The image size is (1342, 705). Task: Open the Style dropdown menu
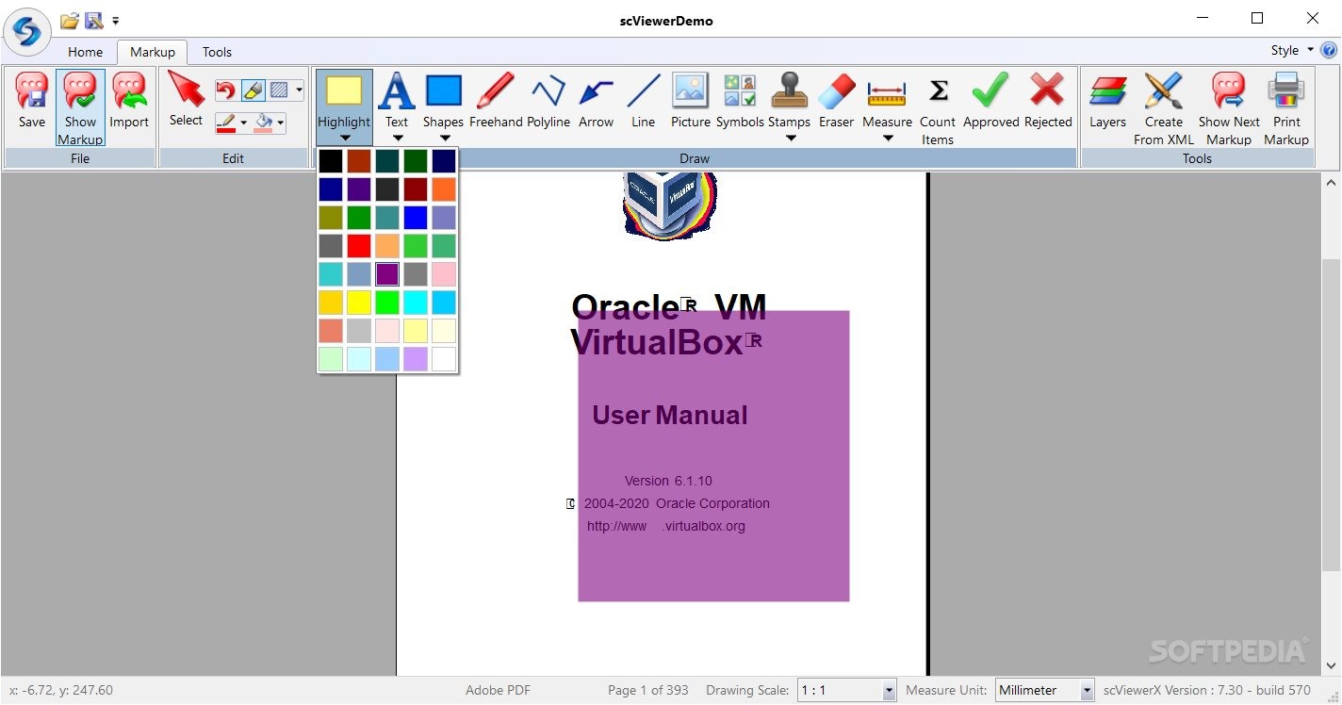pyautogui.click(x=1291, y=51)
